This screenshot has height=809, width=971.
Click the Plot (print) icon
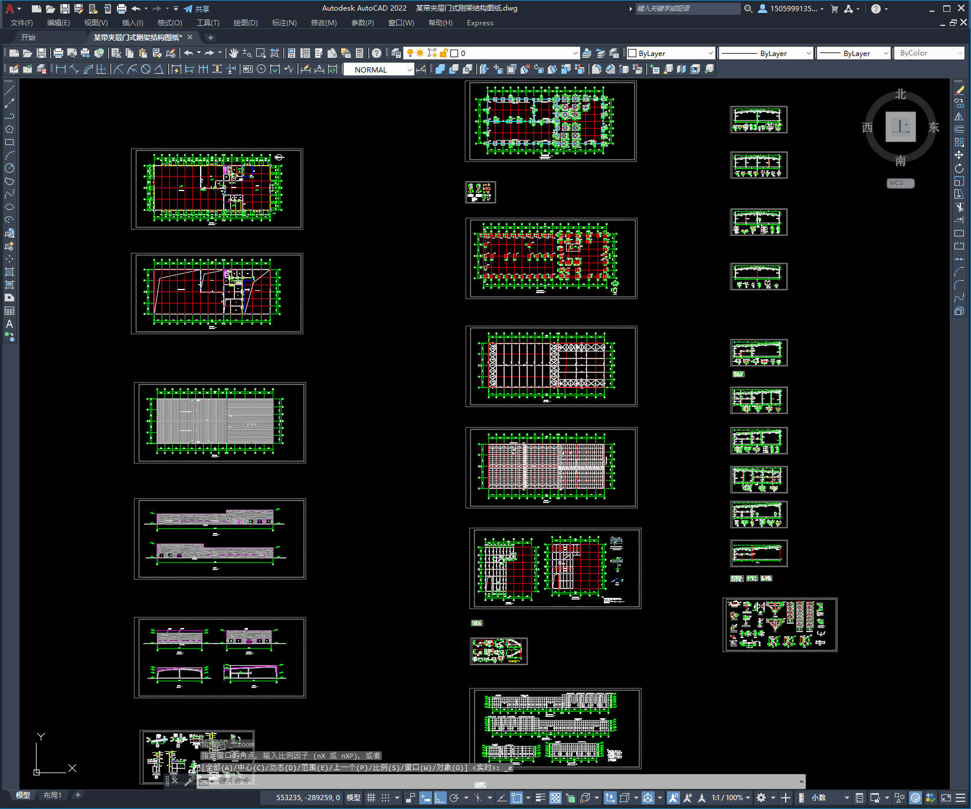58,53
